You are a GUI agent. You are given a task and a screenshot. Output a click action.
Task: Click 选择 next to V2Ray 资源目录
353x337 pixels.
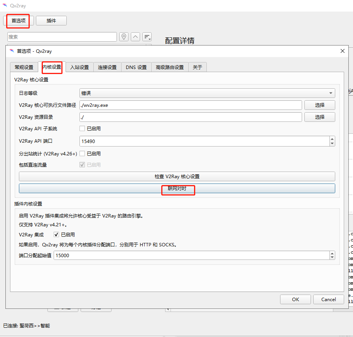click(319, 117)
